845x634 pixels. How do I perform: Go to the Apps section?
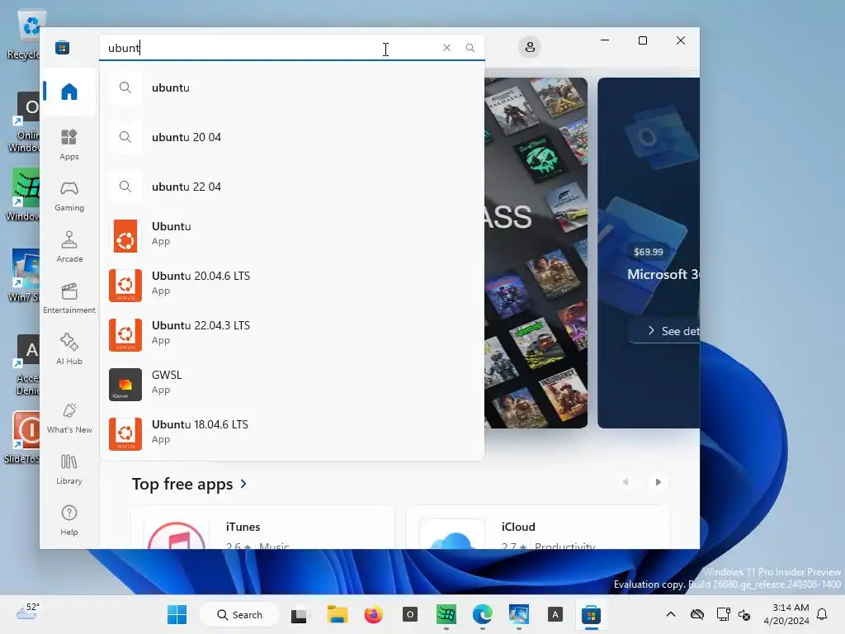(x=69, y=144)
